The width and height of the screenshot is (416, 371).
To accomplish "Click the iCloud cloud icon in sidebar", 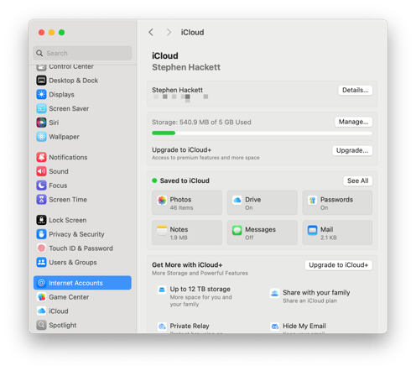I will point(41,311).
